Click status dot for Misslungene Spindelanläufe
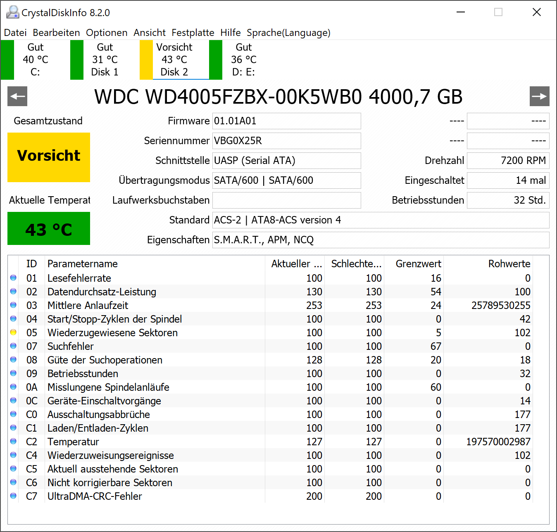Image resolution: width=557 pixels, height=532 pixels. click(x=13, y=387)
